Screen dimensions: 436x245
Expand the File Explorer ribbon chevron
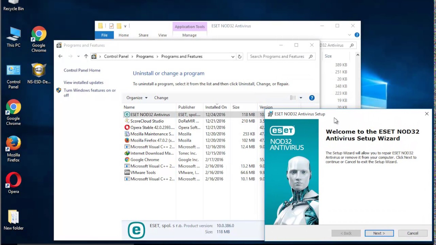349,35
